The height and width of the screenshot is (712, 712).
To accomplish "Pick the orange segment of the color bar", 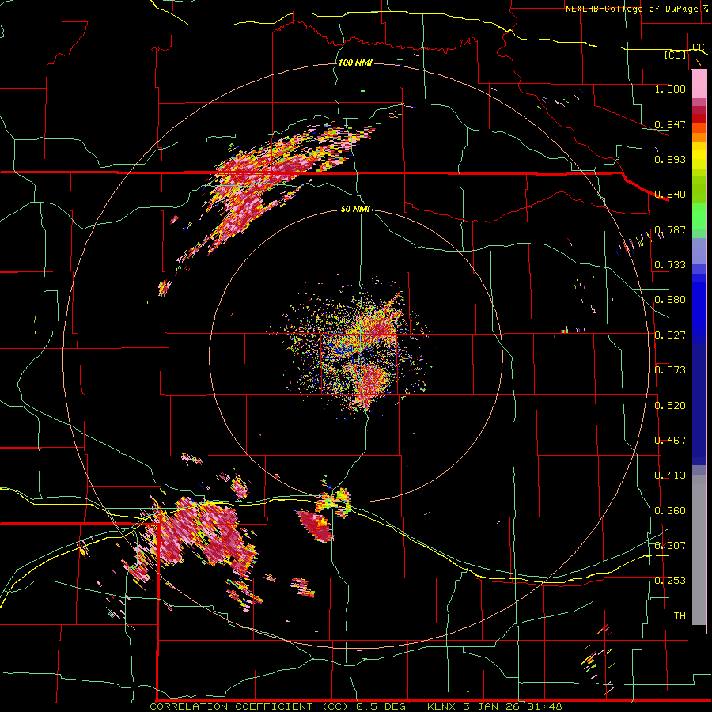I will 699,137.
